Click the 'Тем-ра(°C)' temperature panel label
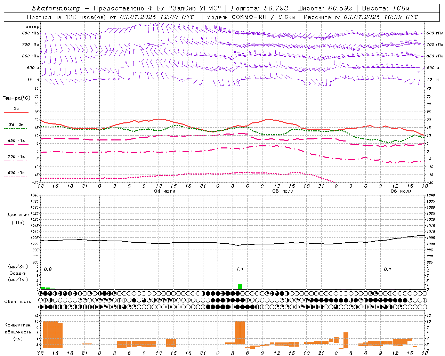Screen dimensions: 445x356 [16, 98]
